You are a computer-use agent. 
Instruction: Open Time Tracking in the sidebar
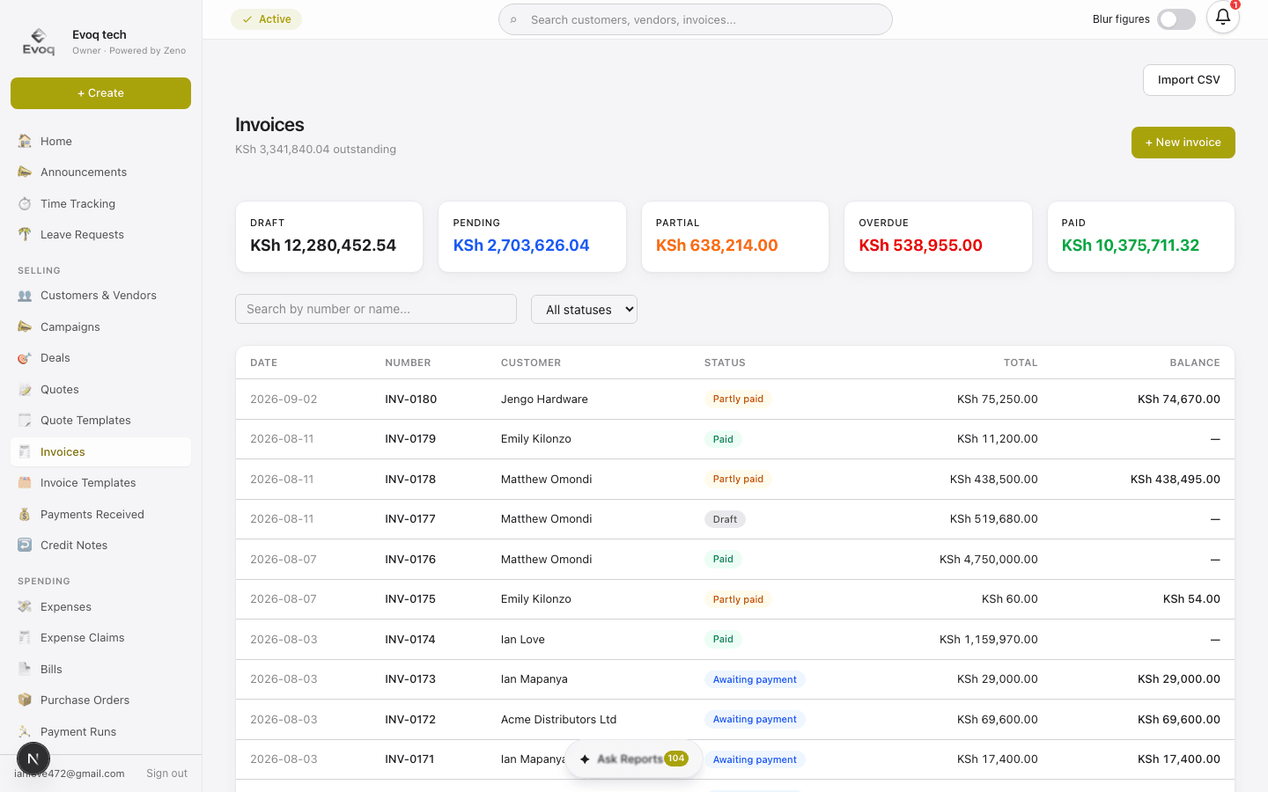pyautogui.click(x=100, y=203)
